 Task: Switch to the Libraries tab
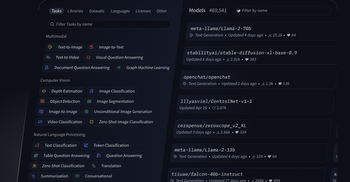75,11
